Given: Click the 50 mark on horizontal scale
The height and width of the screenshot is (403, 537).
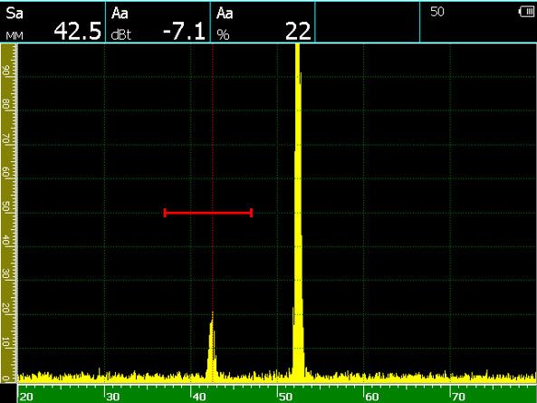Looking at the screenshot, I should coord(285,397).
